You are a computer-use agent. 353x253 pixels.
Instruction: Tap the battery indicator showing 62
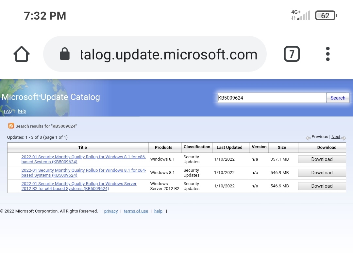click(x=326, y=16)
